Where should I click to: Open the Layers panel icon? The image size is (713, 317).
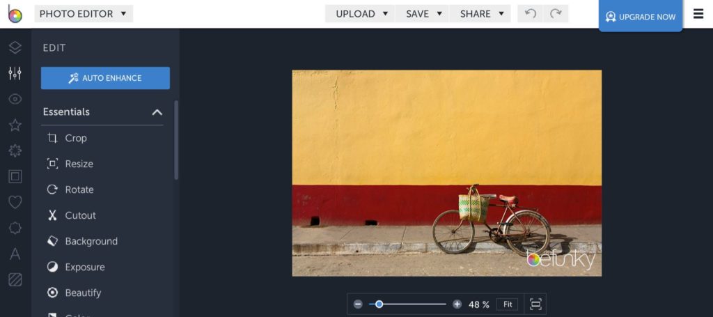point(15,48)
